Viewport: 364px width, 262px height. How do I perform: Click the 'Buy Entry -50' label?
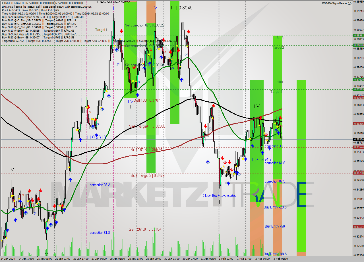click(x=275, y=226)
